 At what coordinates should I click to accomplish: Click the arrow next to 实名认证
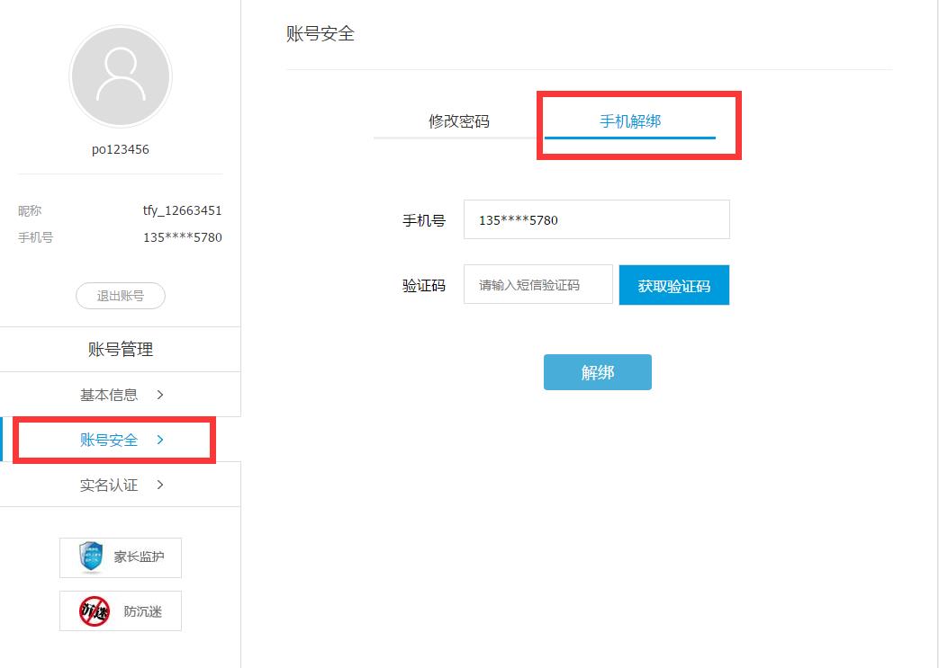(160, 485)
